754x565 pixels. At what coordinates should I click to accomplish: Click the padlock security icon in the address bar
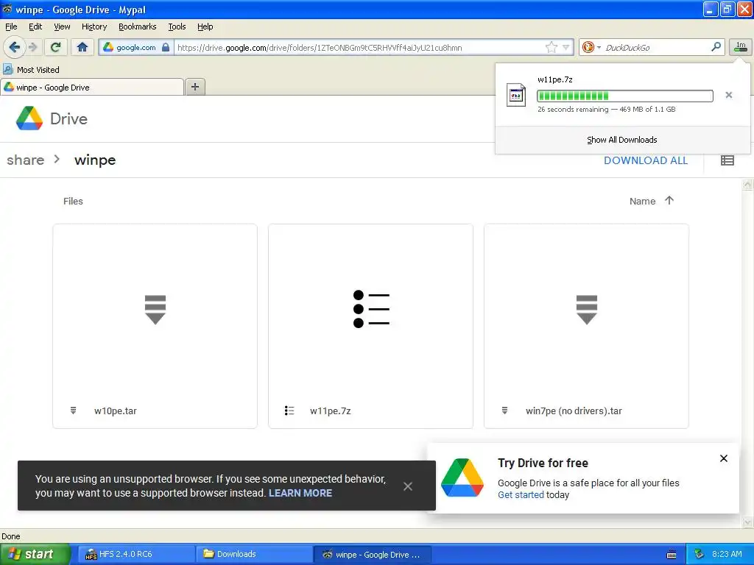coord(166,47)
